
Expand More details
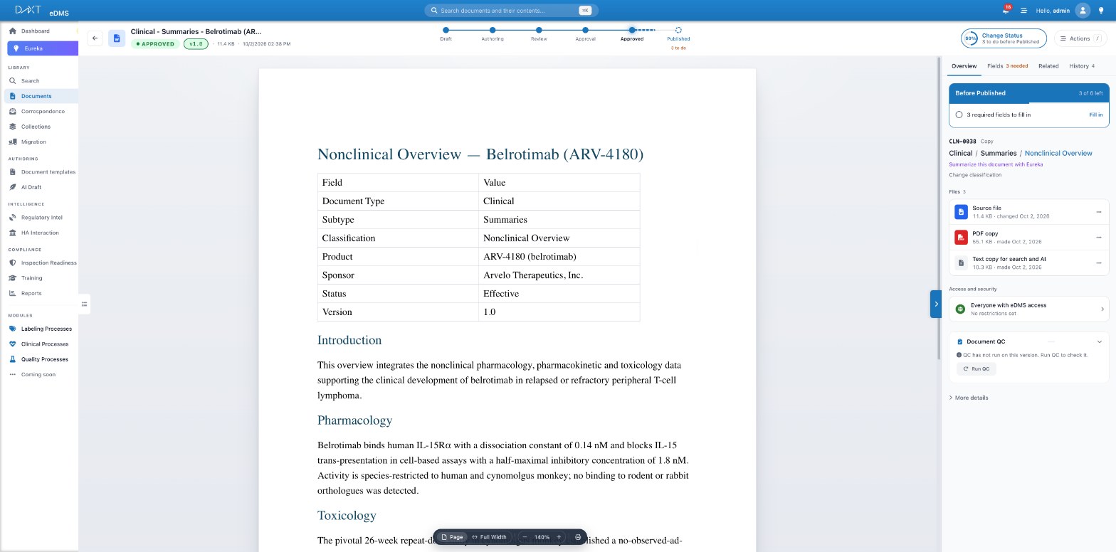(969, 398)
